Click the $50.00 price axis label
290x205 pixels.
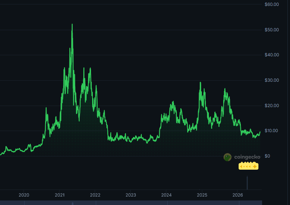(272, 30)
